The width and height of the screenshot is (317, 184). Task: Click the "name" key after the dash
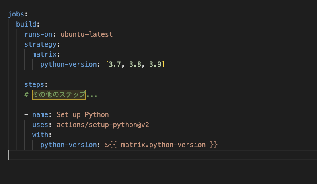tap(40, 114)
